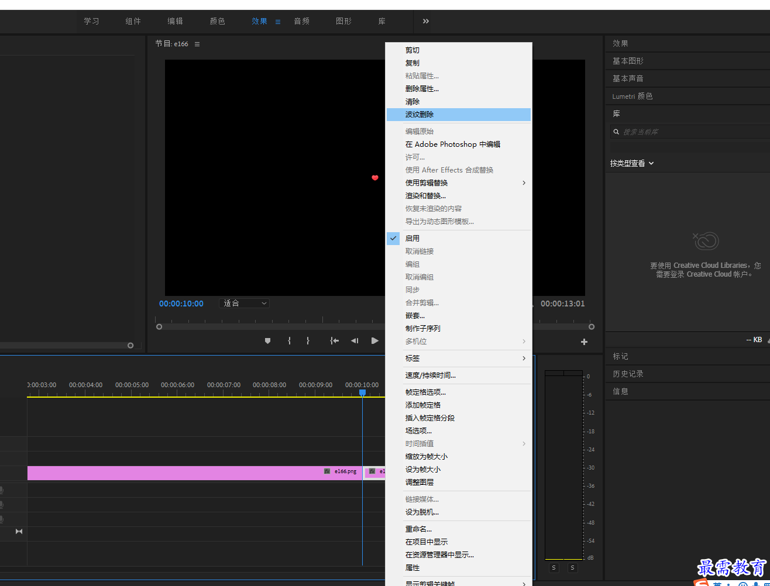Choose 波纹删除 from the context menu
770x586 pixels.
[x=459, y=115]
